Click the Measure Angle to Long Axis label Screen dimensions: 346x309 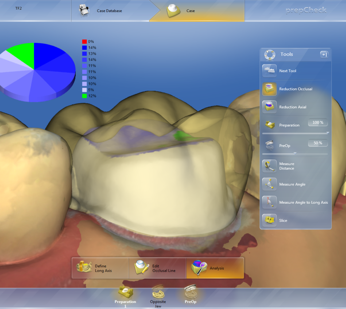(303, 202)
